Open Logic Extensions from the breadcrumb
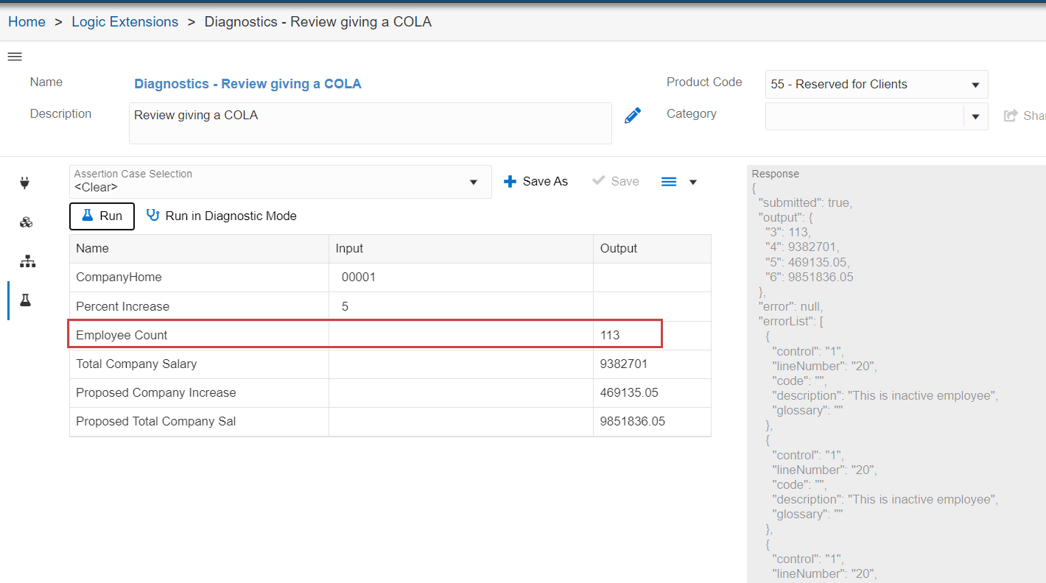This screenshot has height=583, width=1046. [x=124, y=21]
